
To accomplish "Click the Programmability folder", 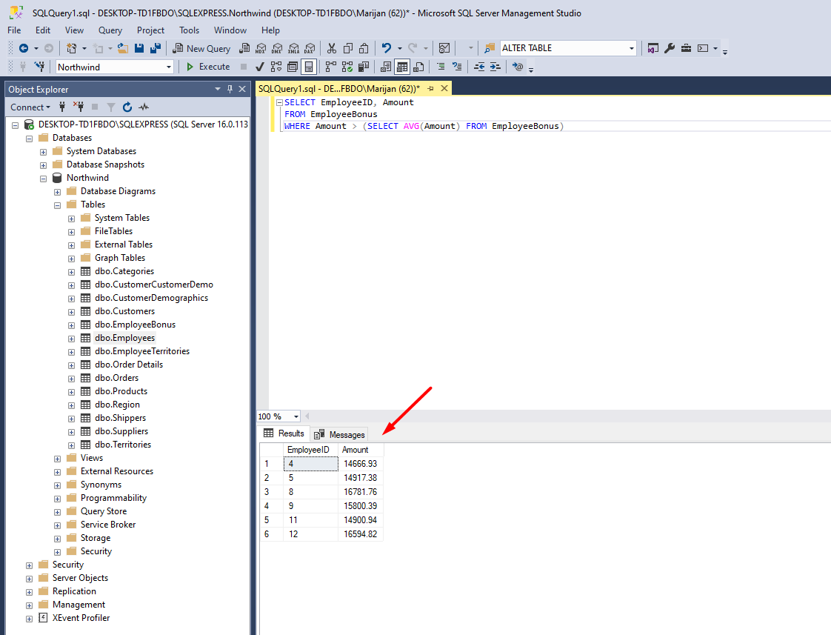I will [113, 498].
